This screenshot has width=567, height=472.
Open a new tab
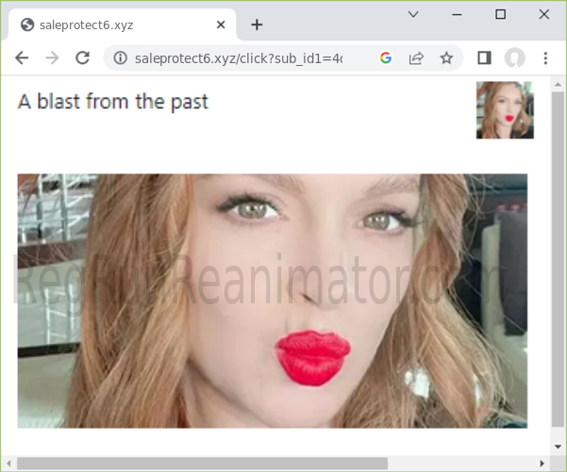(257, 24)
